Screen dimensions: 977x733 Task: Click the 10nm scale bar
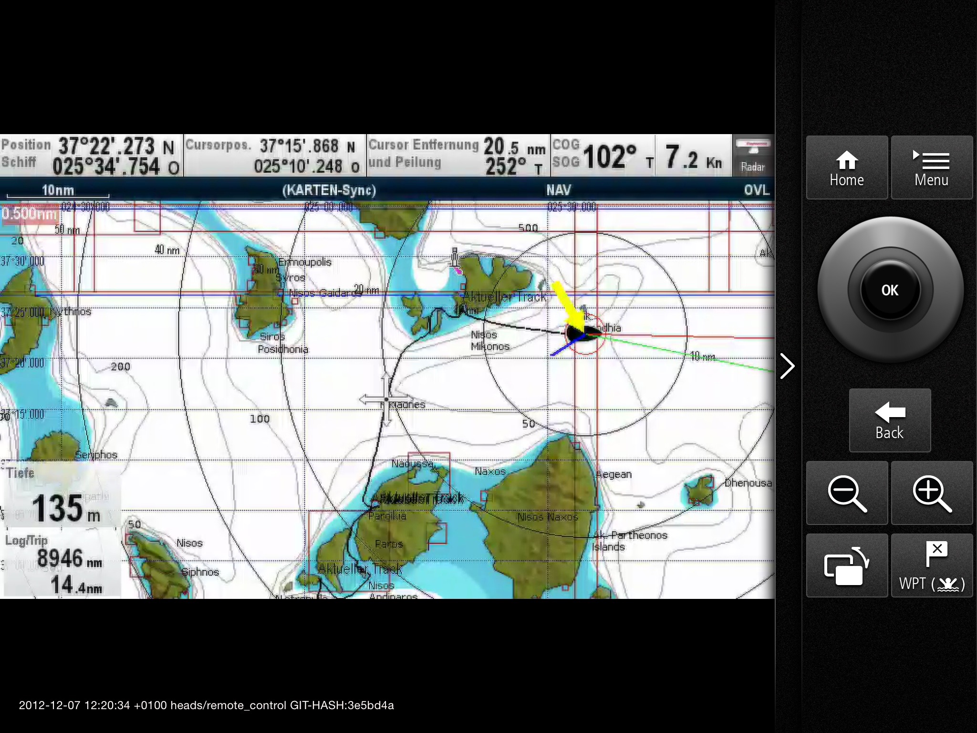[x=58, y=191]
